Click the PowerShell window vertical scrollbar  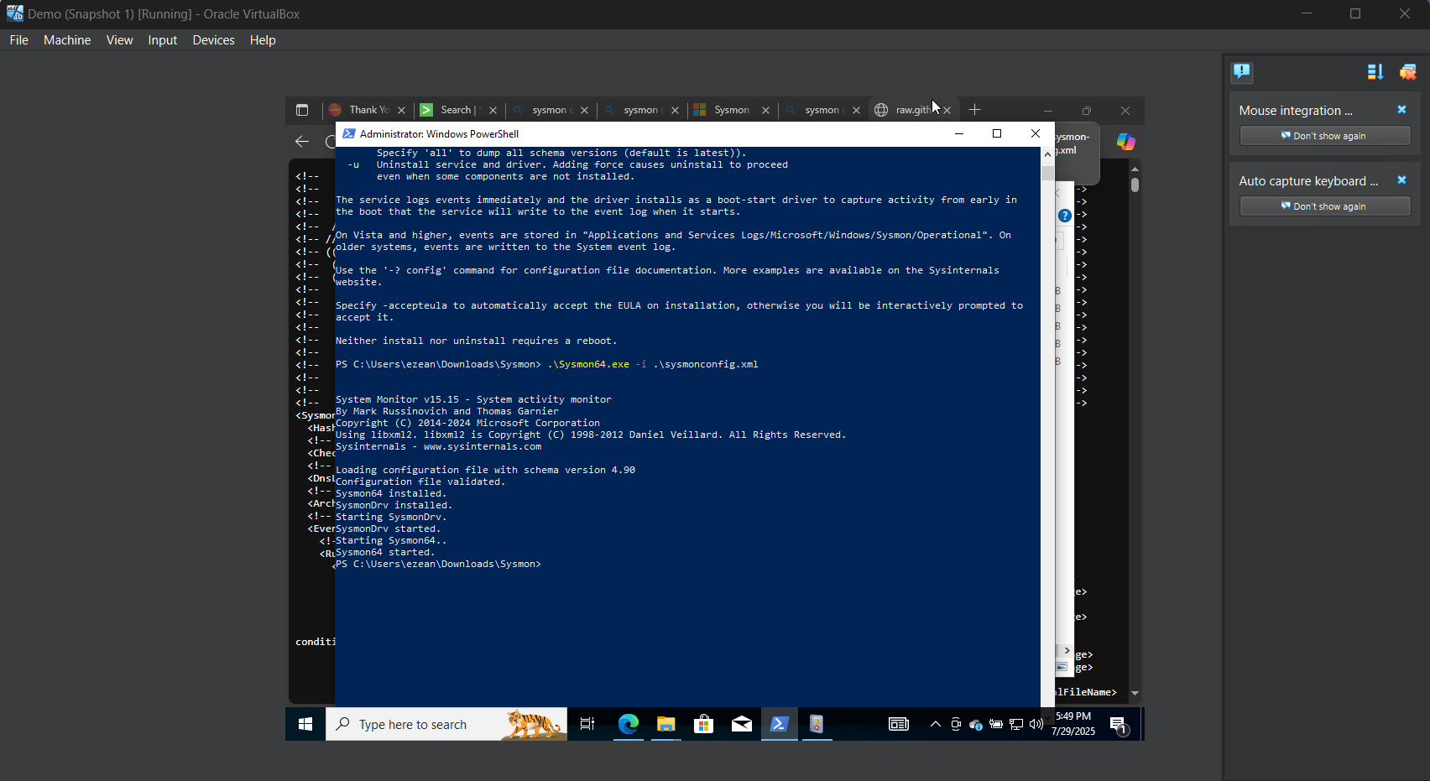(x=1046, y=172)
